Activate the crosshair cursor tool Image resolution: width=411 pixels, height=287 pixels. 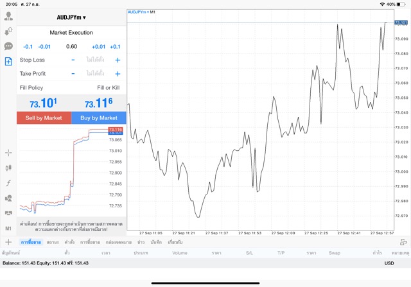8,153
